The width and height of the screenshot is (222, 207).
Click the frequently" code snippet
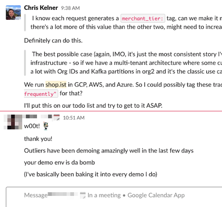pos(41,93)
